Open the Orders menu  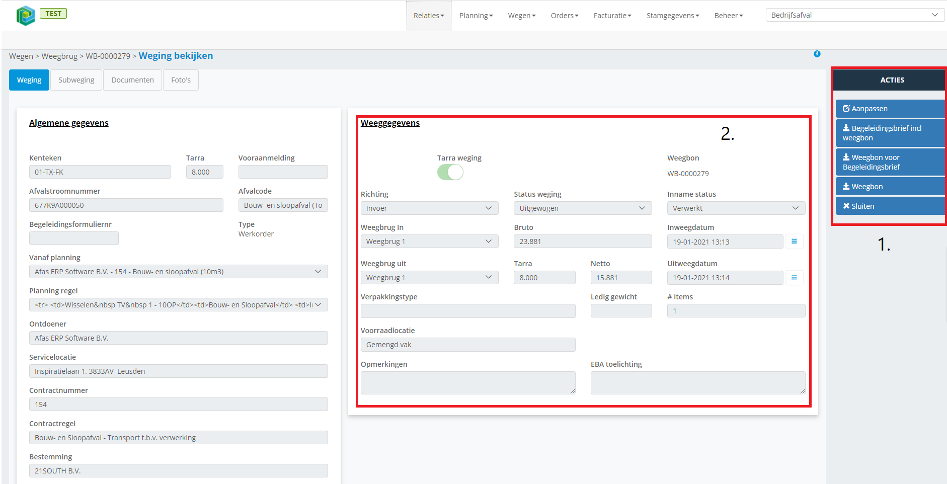point(565,16)
